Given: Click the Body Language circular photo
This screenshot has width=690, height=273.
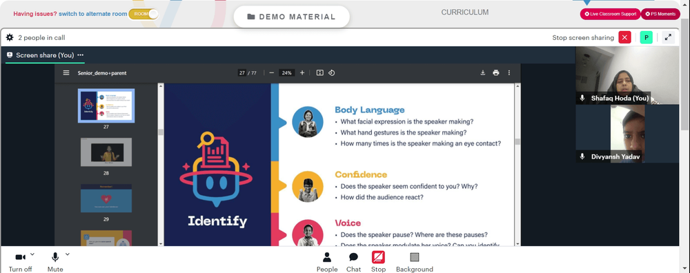Looking at the screenshot, I should (x=308, y=122).
